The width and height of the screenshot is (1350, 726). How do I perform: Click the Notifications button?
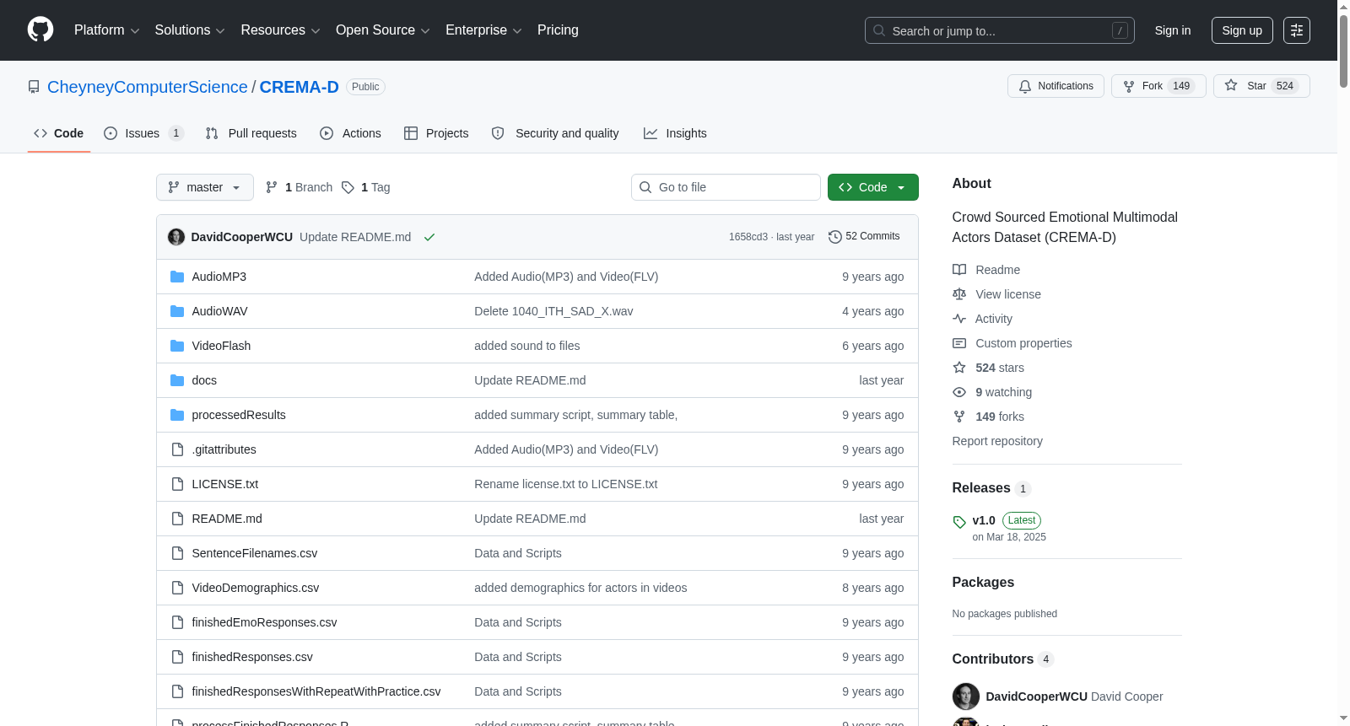coord(1056,86)
